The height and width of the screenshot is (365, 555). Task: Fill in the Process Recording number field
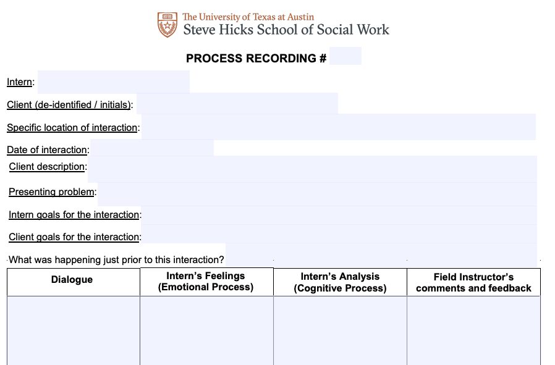[345, 56]
